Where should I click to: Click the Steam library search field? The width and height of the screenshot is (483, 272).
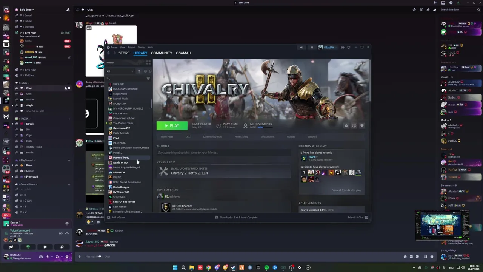coord(125,78)
